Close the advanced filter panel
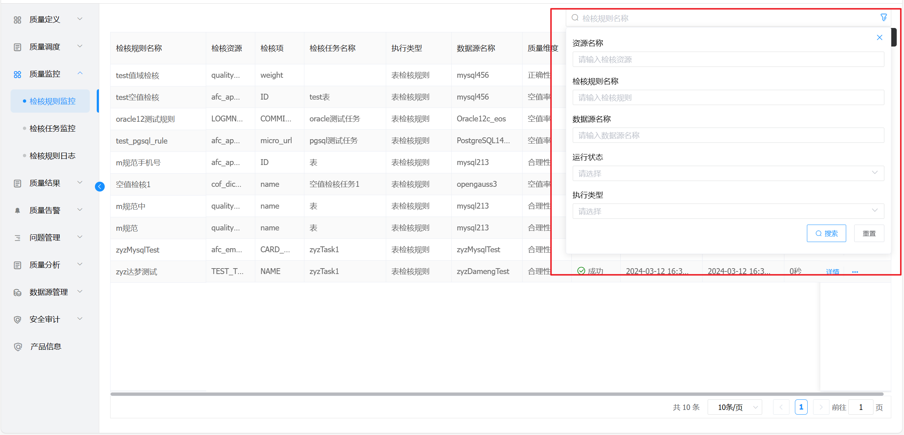This screenshot has height=435, width=904. coord(879,37)
